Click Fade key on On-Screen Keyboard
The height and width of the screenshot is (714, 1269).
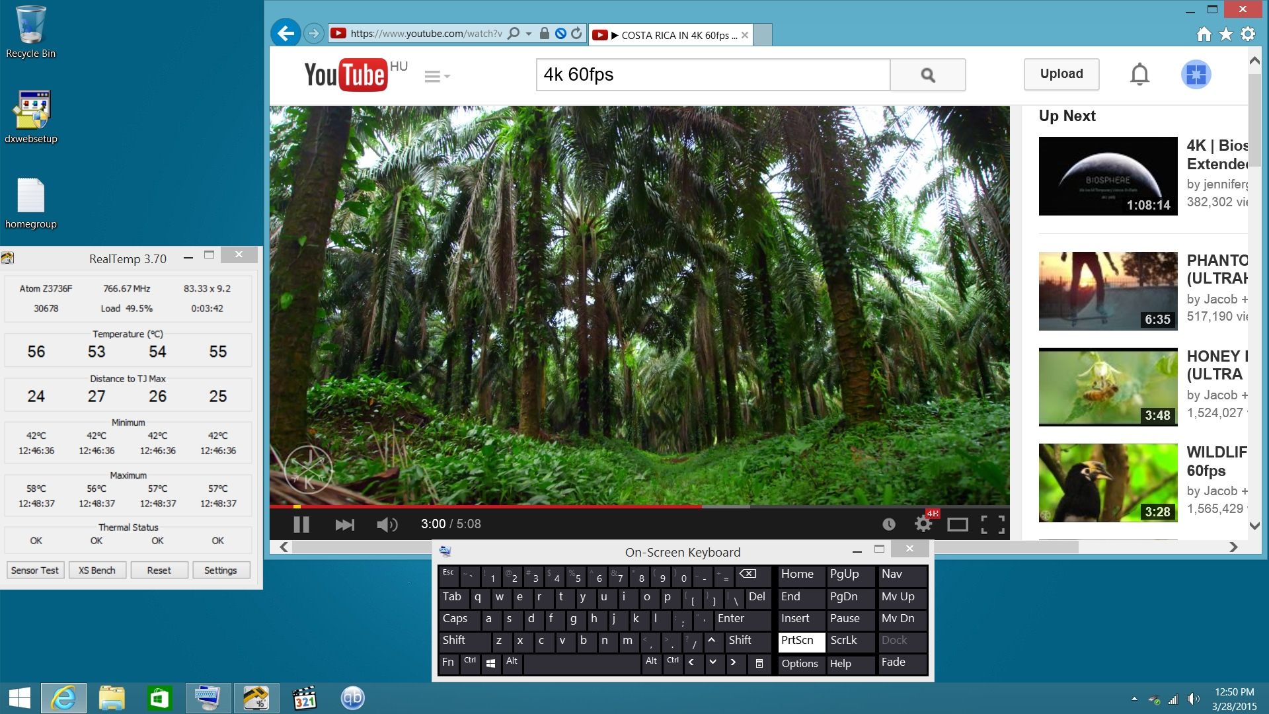coord(903,663)
